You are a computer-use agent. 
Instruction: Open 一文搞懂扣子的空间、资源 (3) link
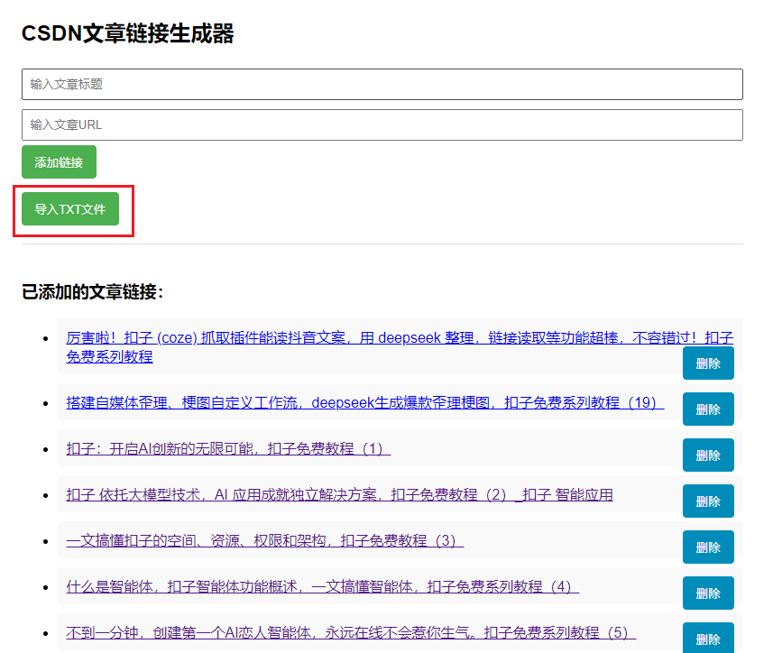(265, 540)
